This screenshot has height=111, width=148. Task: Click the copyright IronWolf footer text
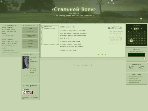(x=82, y=65)
